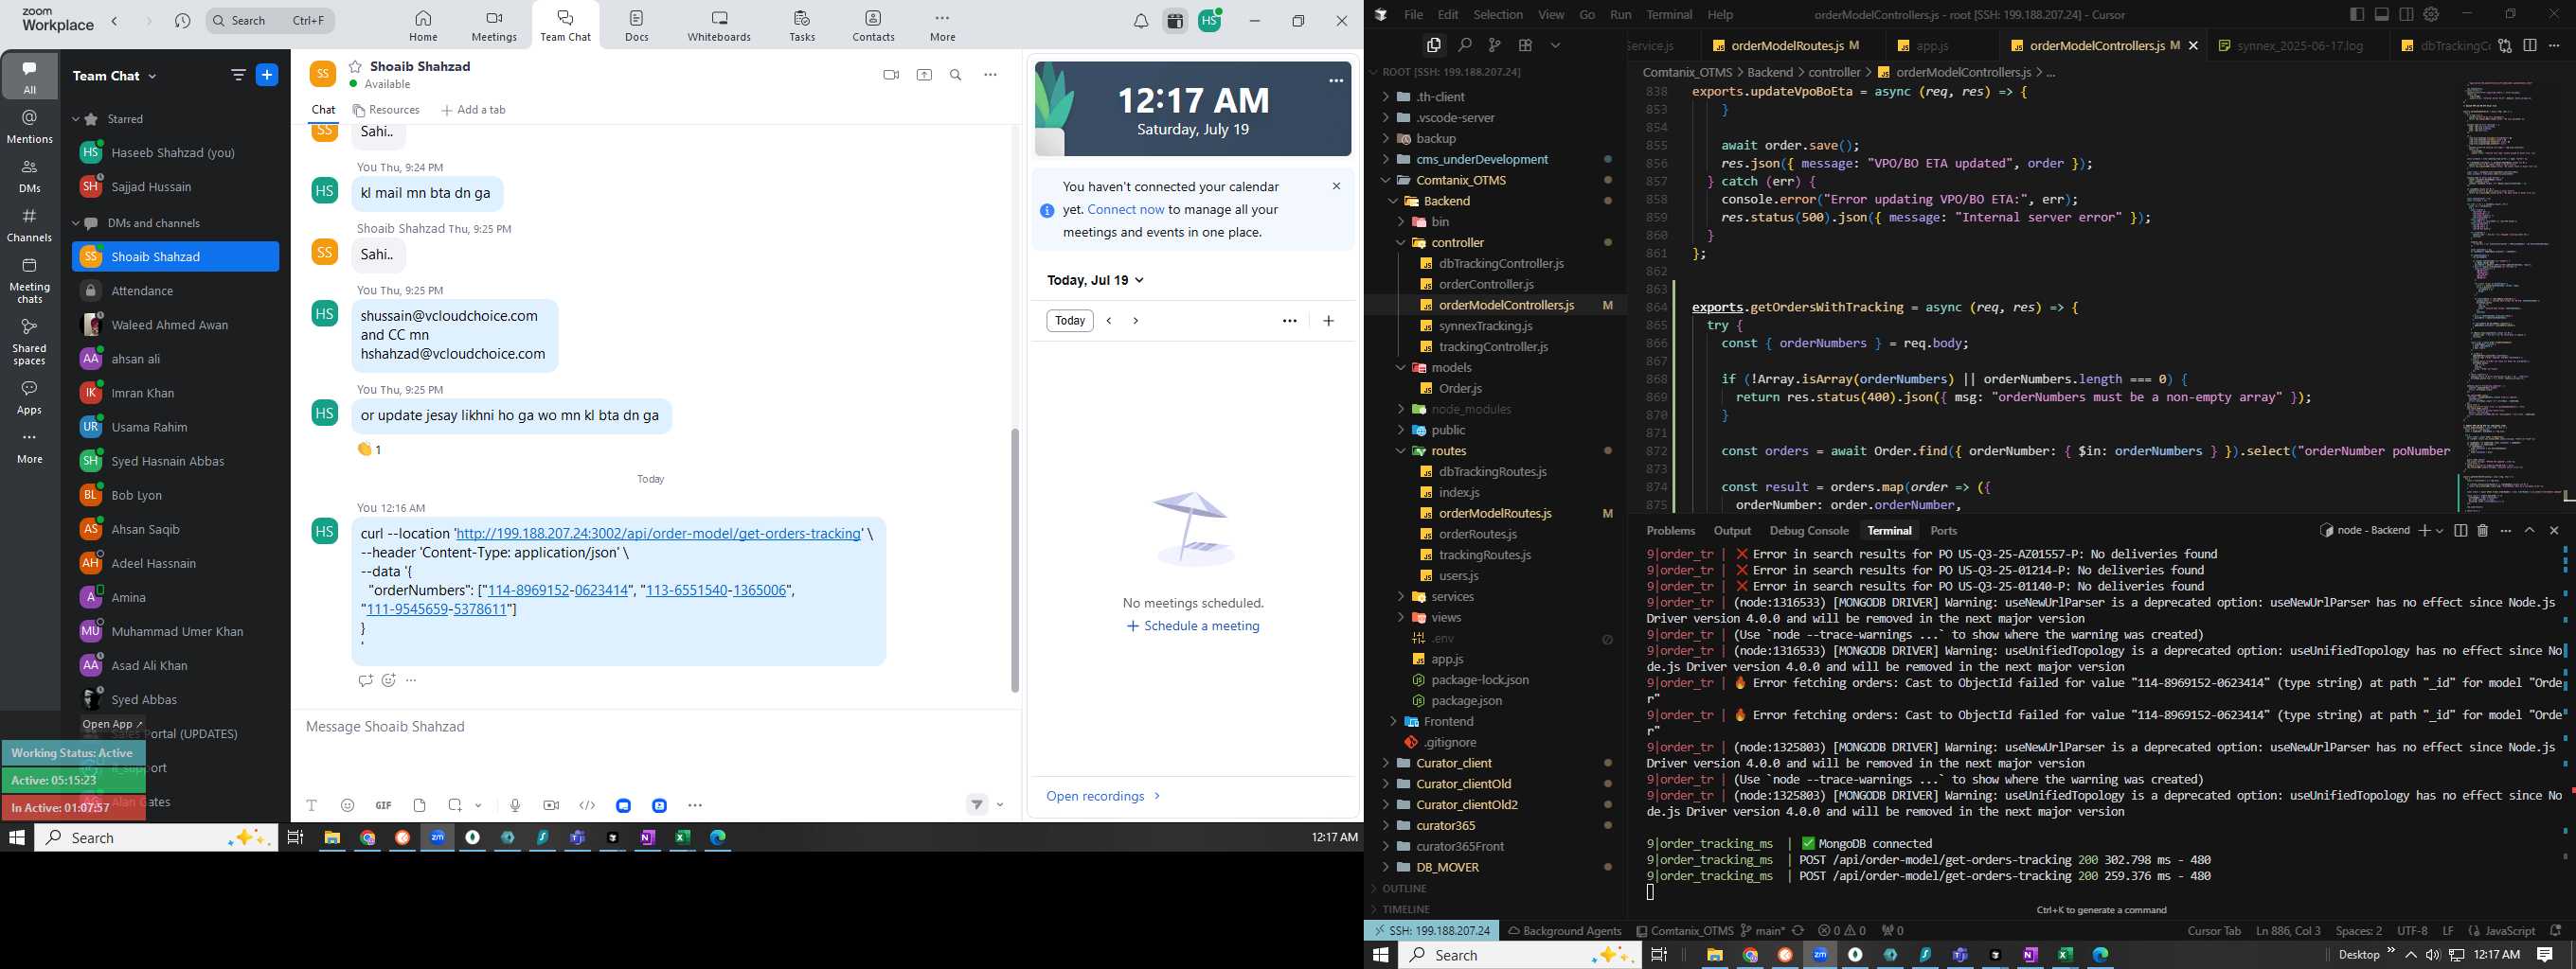Collapse the DMs and channels section
The image size is (2576, 969).
coord(76,222)
